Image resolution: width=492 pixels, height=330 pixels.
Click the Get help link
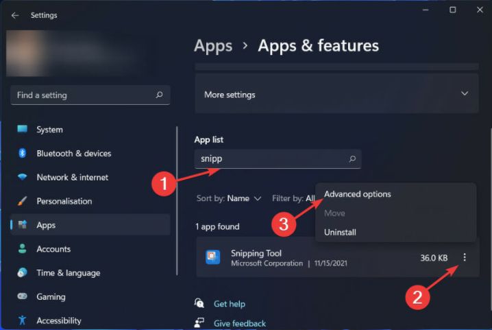[x=230, y=304]
